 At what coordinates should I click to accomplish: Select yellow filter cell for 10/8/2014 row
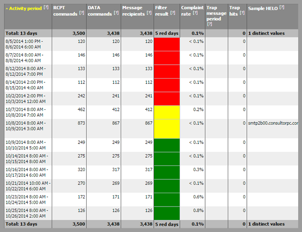coord(167,129)
